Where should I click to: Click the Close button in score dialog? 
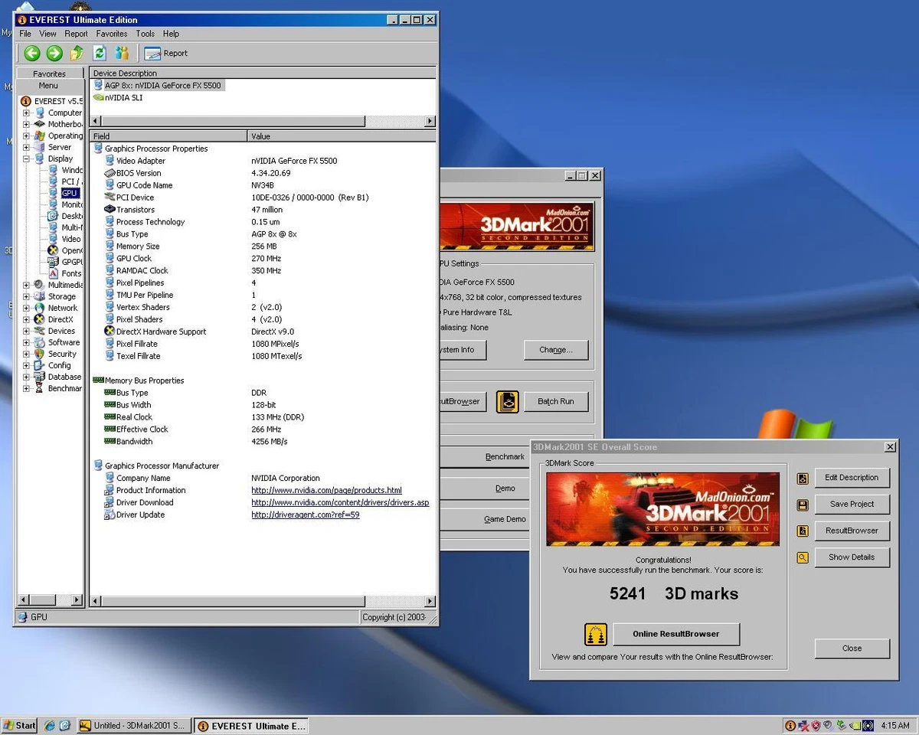pos(852,648)
